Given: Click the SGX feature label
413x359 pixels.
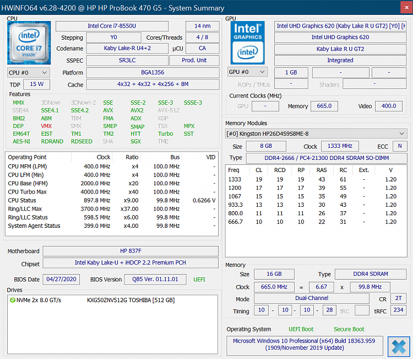Looking at the screenshot, I should (x=135, y=141).
